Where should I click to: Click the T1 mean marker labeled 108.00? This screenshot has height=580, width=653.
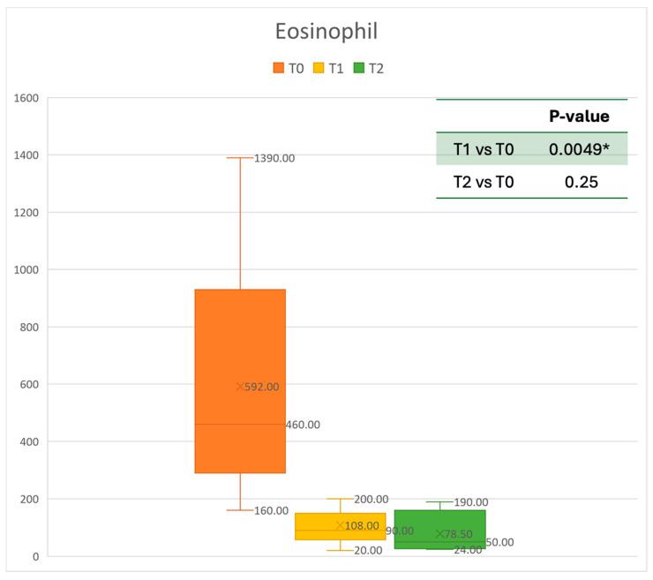click(340, 525)
